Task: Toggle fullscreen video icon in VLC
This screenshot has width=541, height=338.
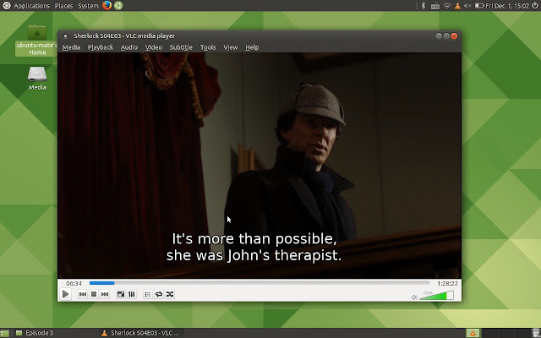Action: [x=121, y=294]
